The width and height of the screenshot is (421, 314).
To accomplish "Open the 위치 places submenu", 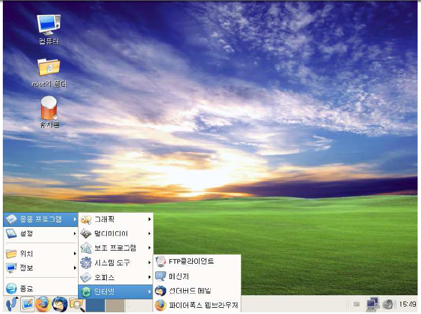I will pyautogui.click(x=41, y=253).
